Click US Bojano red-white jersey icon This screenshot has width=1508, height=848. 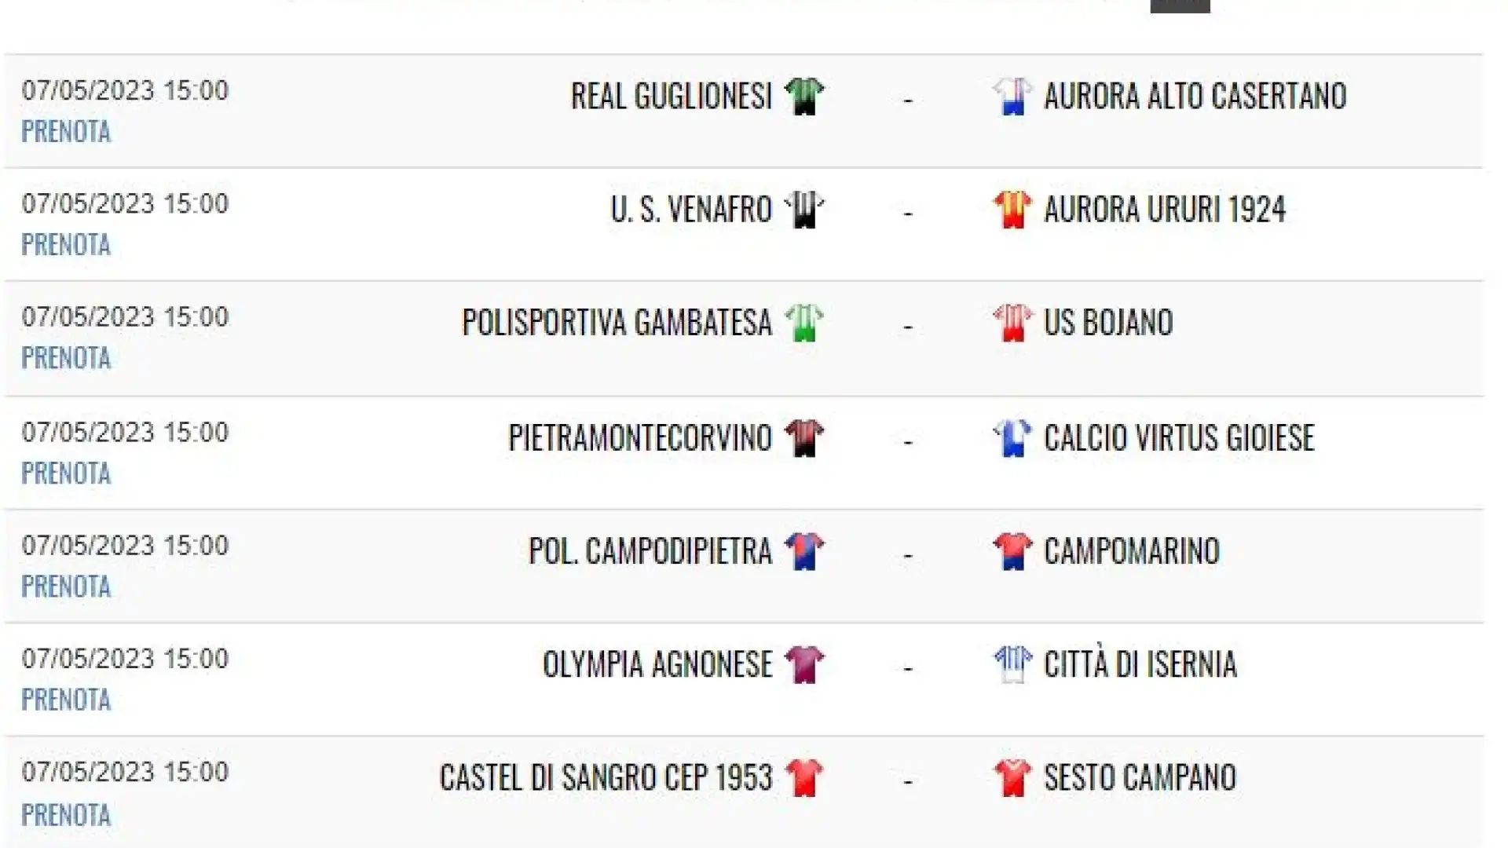[1012, 323]
